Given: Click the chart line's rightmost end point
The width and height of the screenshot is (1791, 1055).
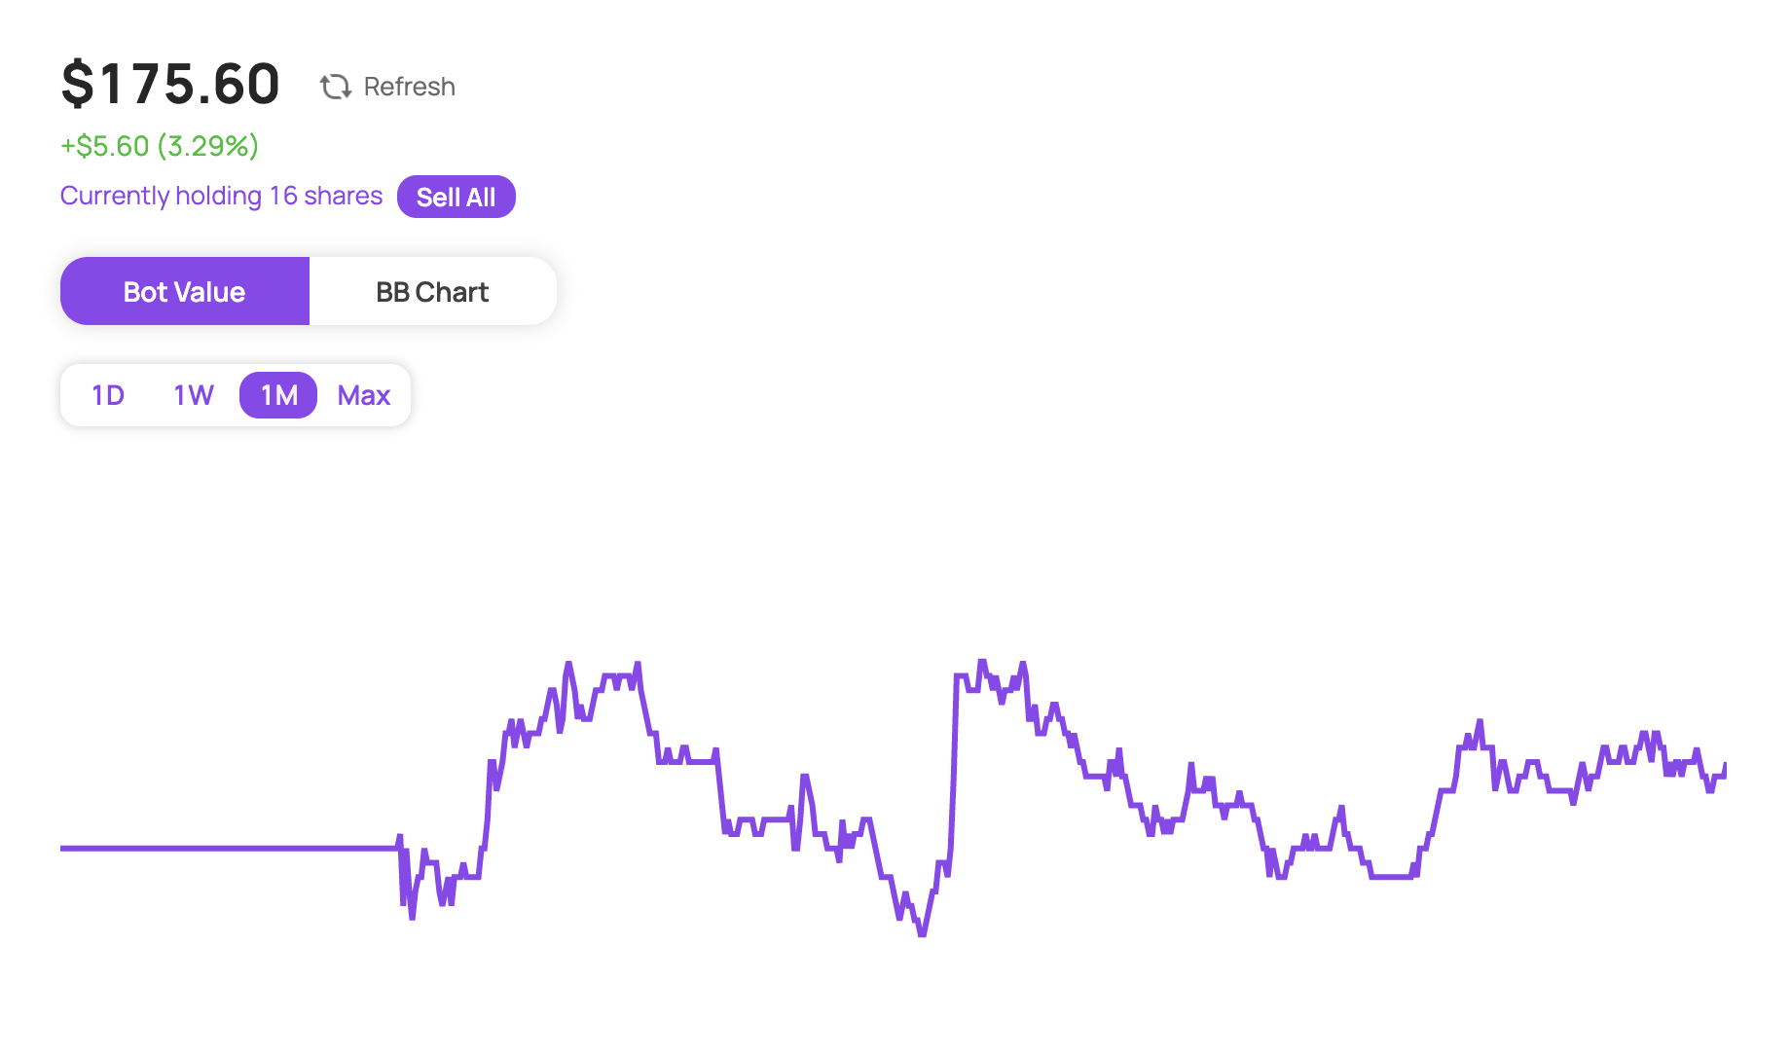Looking at the screenshot, I should coord(1724,767).
